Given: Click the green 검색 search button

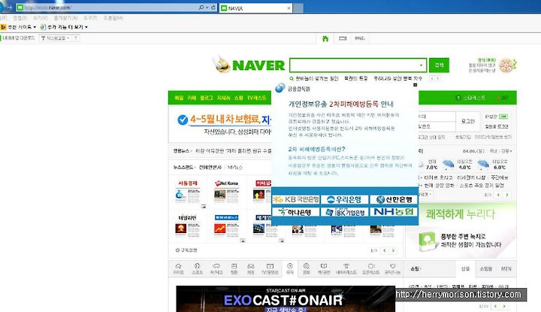Looking at the screenshot, I should [x=440, y=65].
